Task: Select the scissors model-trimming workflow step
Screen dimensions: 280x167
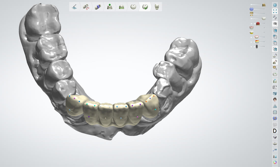Action: coord(86,7)
